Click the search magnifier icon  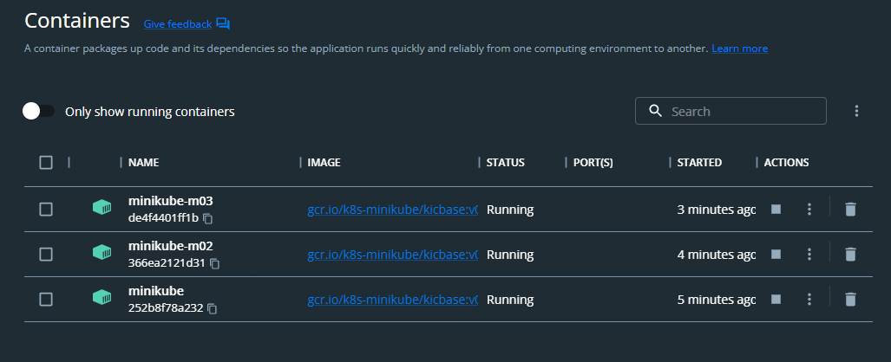coord(655,111)
